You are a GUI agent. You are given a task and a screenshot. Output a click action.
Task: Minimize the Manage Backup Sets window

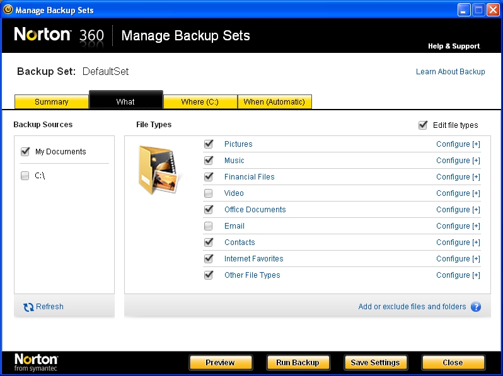[463, 10]
